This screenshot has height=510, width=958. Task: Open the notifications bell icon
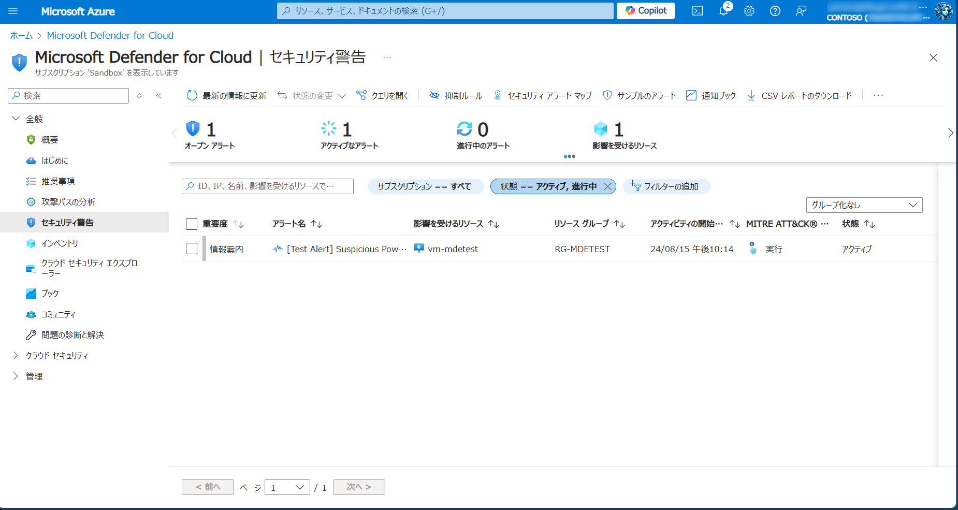pos(723,11)
